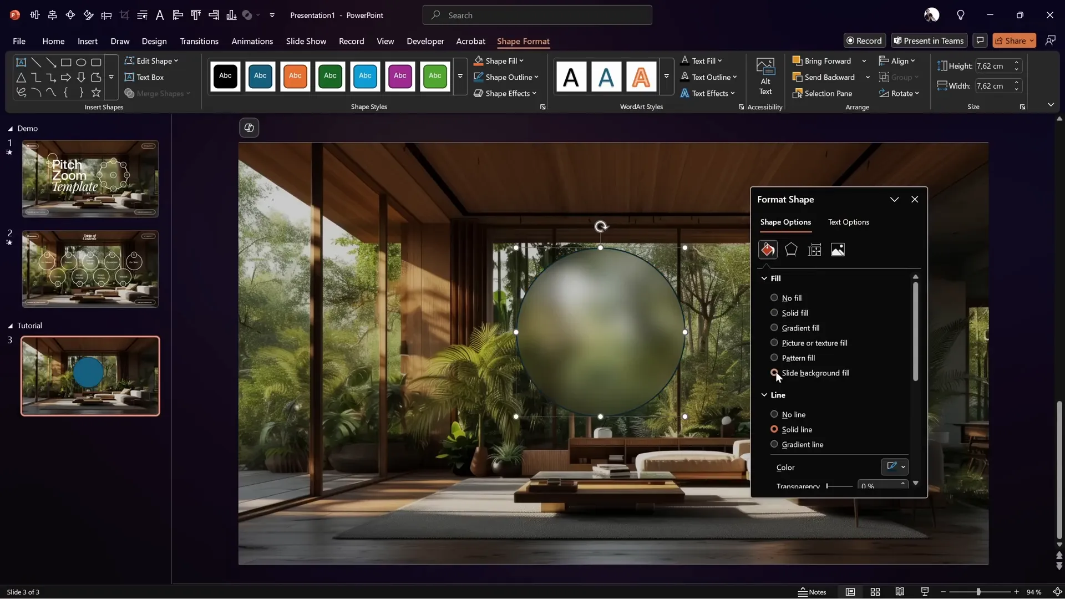Image resolution: width=1065 pixels, height=599 pixels.
Task: Select slide 2 thumbnail
Action: 90,268
